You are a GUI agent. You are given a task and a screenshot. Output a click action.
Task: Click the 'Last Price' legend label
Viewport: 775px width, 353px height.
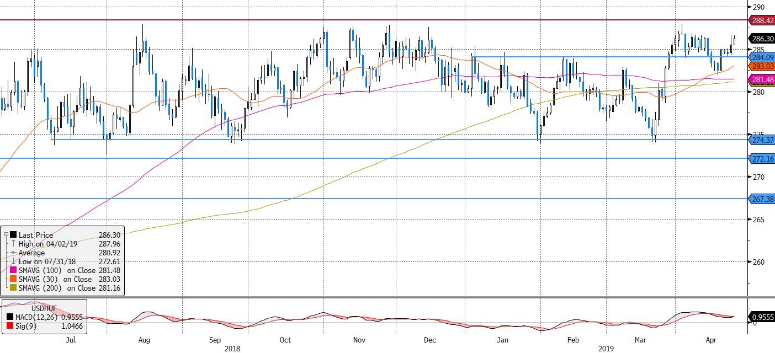[x=35, y=234]
